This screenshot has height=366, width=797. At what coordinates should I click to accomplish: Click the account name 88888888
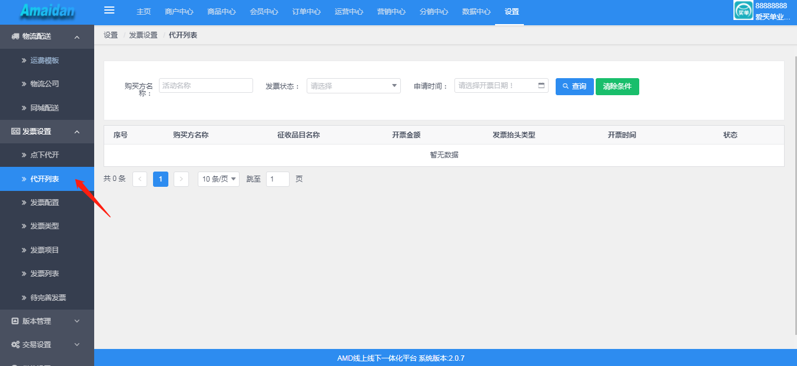coord(771,5)
